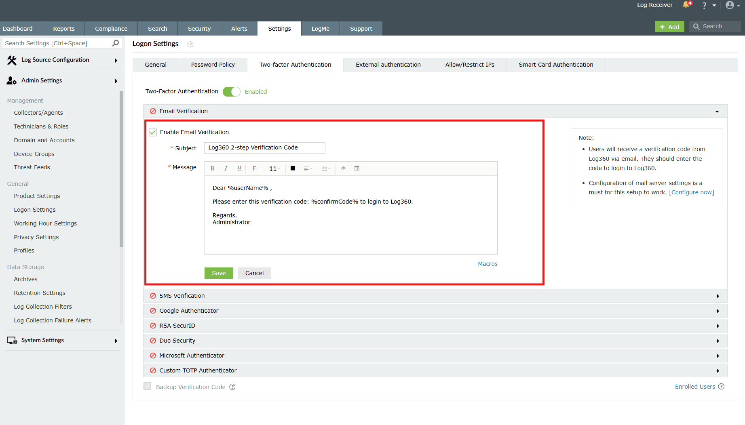Switch to the General tab
745x425 pixels.
coord(156,65)
